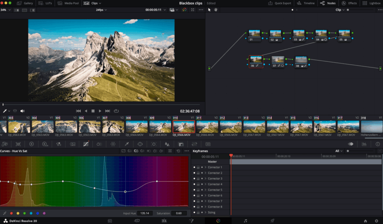Open the Curves palette
This screenshot has width=383, height=224.
pos(85,144)
